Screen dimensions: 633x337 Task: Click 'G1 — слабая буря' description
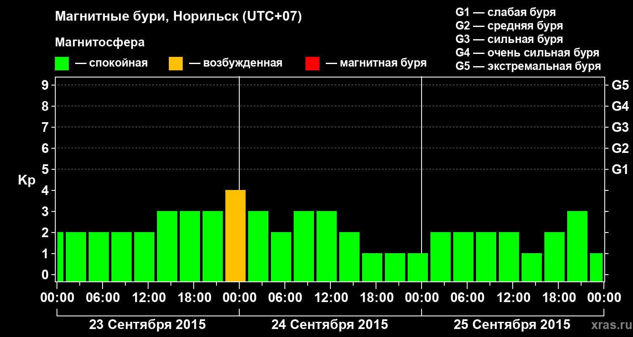tap(506, 12)
